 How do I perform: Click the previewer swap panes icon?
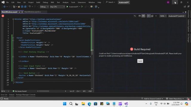pos(135,16)
